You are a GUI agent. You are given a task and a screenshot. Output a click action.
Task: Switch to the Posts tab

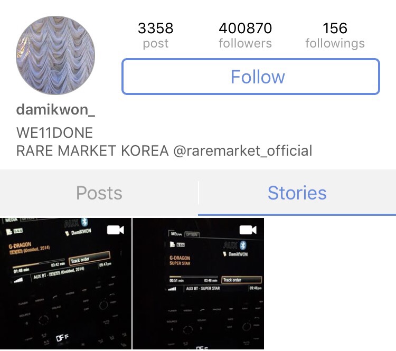(x=99, y=193)
